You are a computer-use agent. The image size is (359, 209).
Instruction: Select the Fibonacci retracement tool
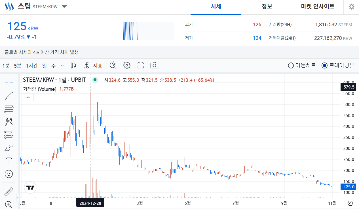[9, 109]
